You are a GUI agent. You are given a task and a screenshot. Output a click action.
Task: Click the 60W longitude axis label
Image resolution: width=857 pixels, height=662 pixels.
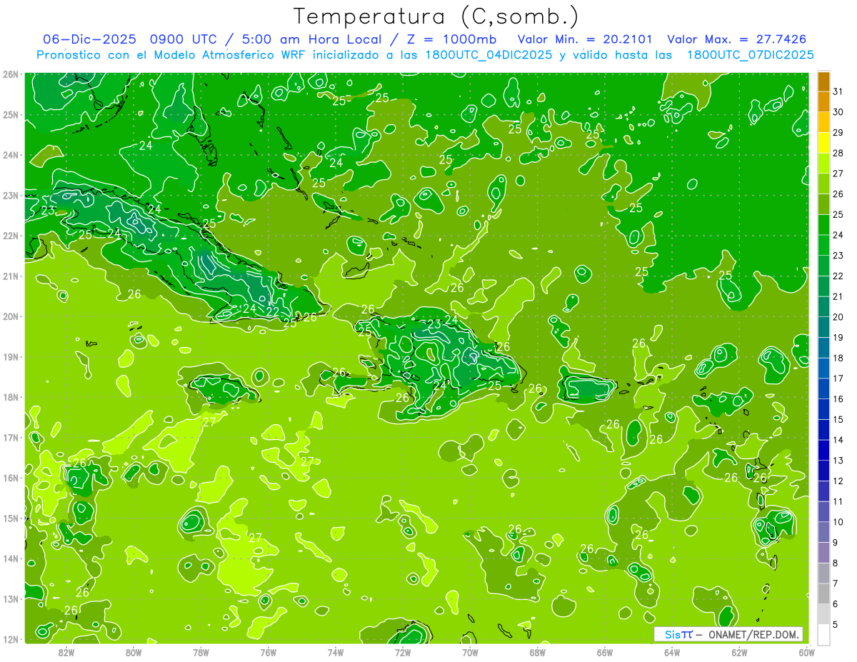[807, 652]
